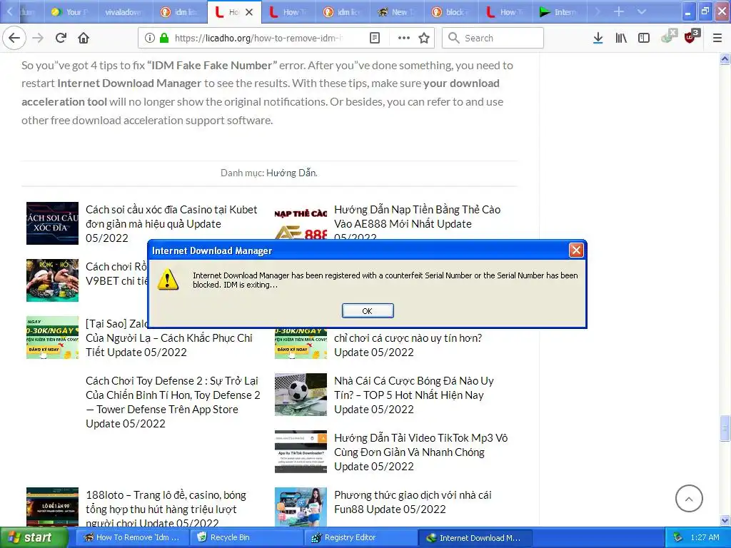
Task: Show site information for licadho.org
Action: [x=149, y=38]
